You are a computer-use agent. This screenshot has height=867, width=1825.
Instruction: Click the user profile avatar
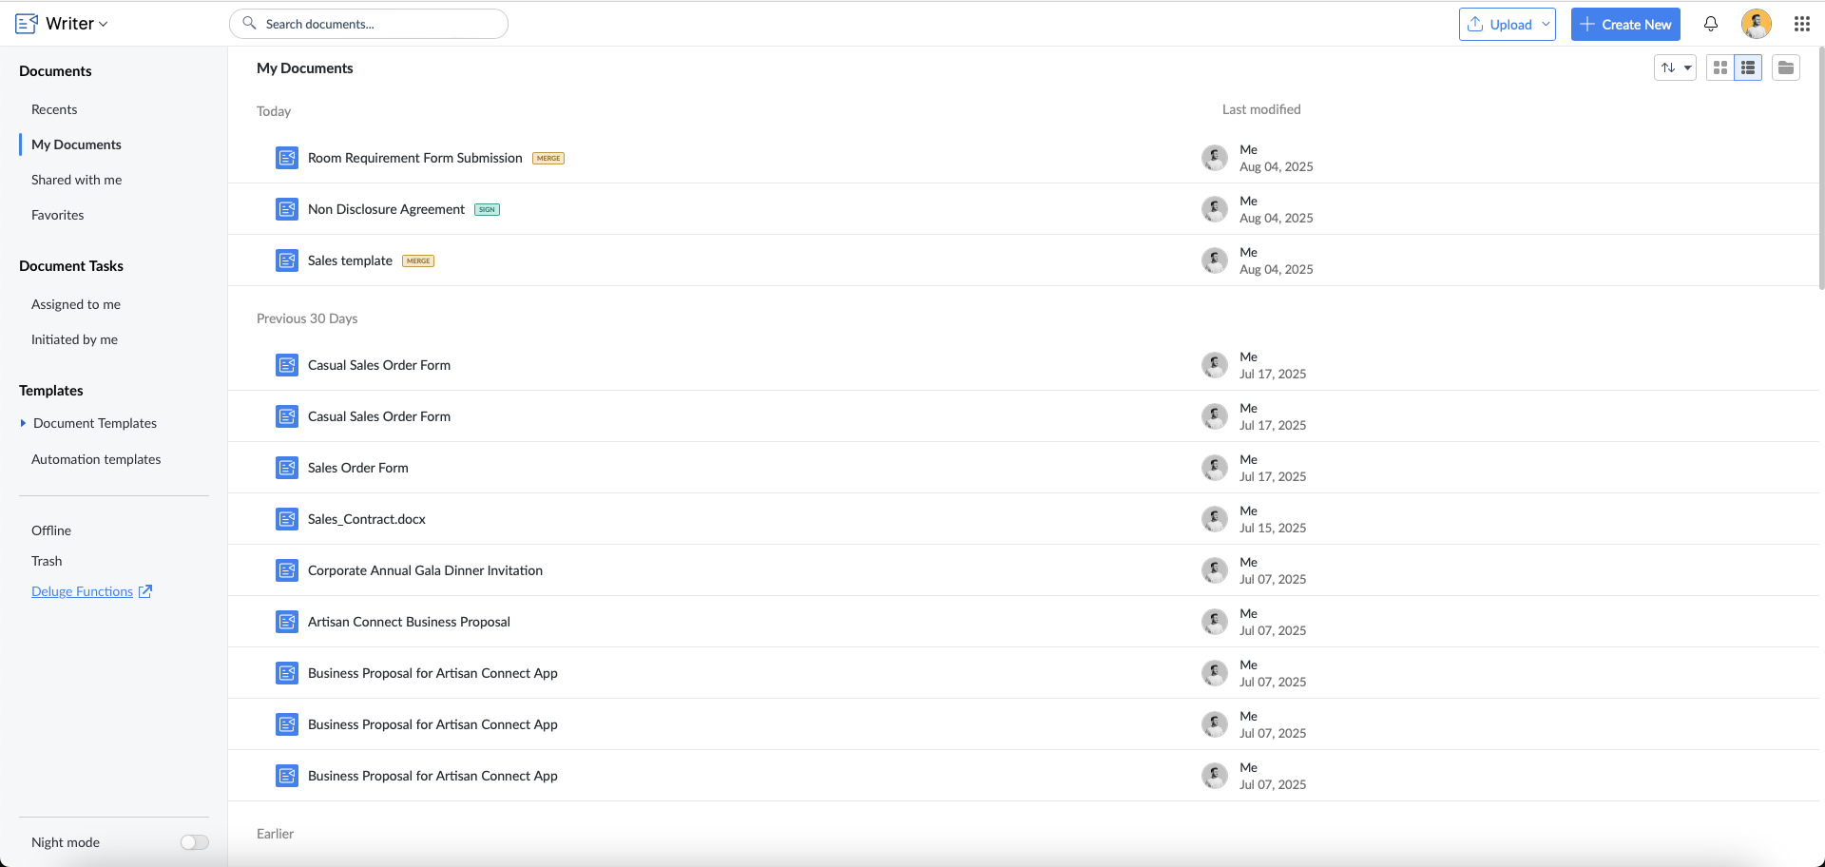(1756, 24)
